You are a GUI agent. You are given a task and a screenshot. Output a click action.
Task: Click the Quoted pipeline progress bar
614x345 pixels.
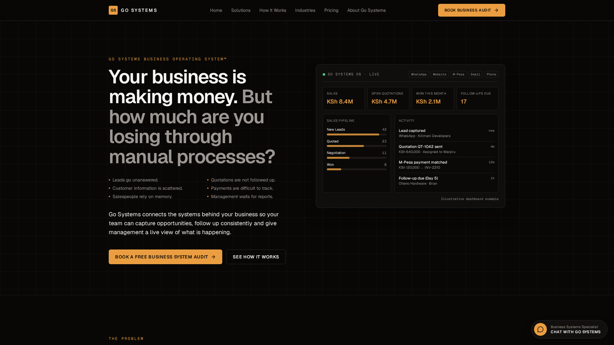(357, 146)
